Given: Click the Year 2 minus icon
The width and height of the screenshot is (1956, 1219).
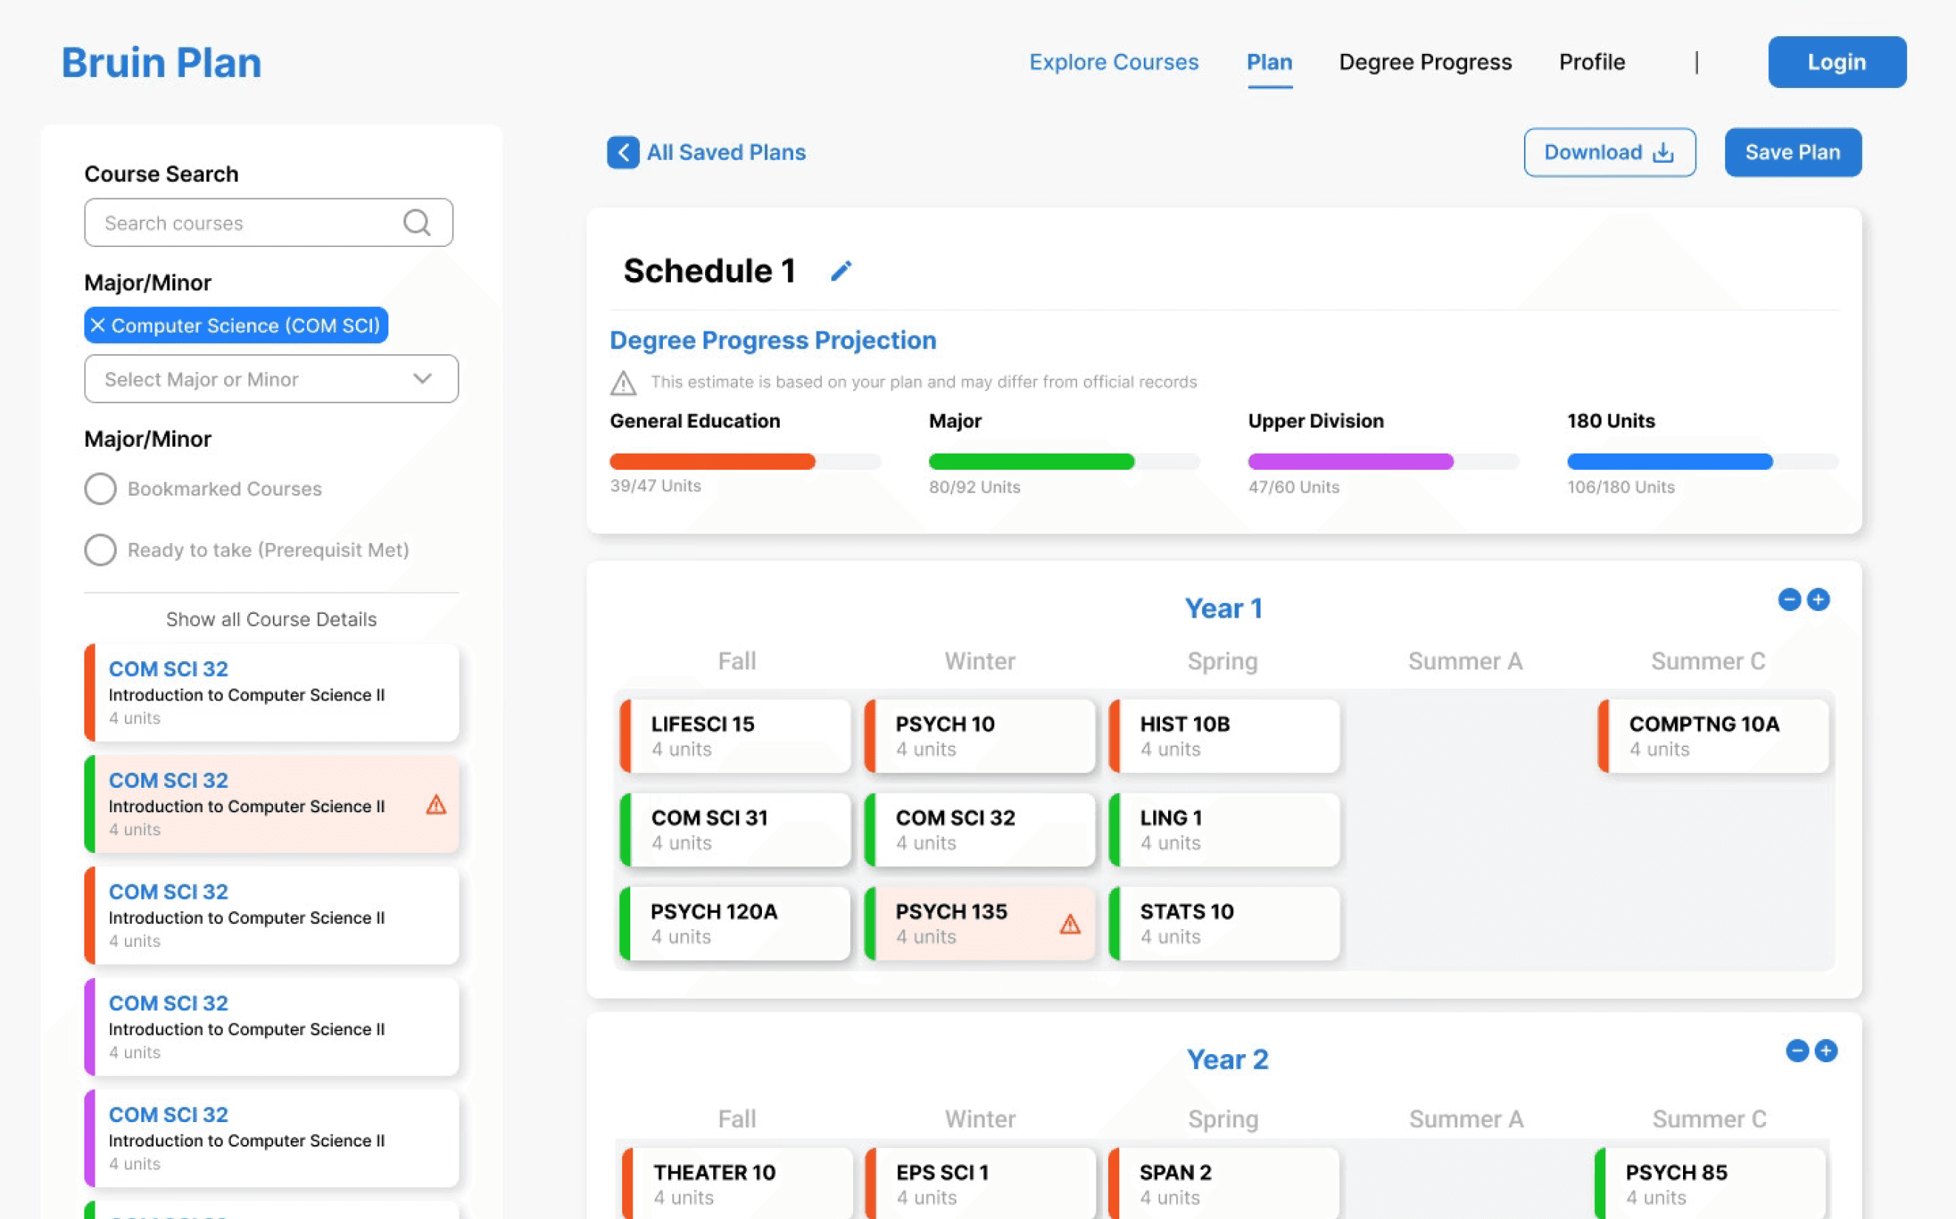Looking at the screenshot, I should [1797, 1050].
